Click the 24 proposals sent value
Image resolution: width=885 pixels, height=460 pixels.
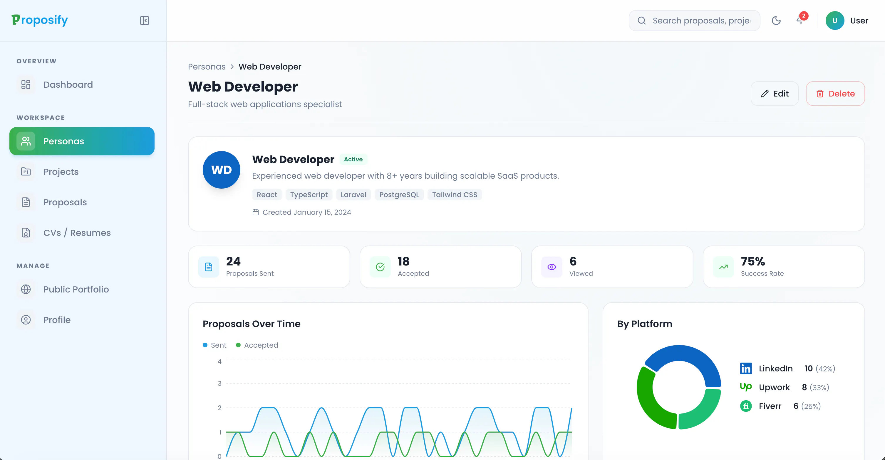point(233,261)
